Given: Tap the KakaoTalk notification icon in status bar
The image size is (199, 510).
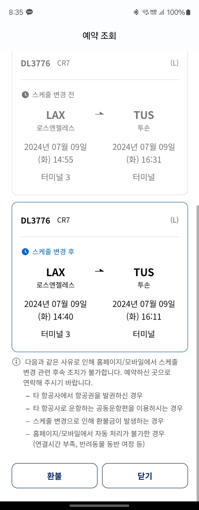Looking at the screenshot, I should click(x=29, y=12).
